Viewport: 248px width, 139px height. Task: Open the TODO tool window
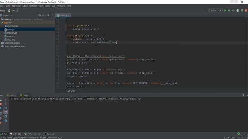point(15,134)
